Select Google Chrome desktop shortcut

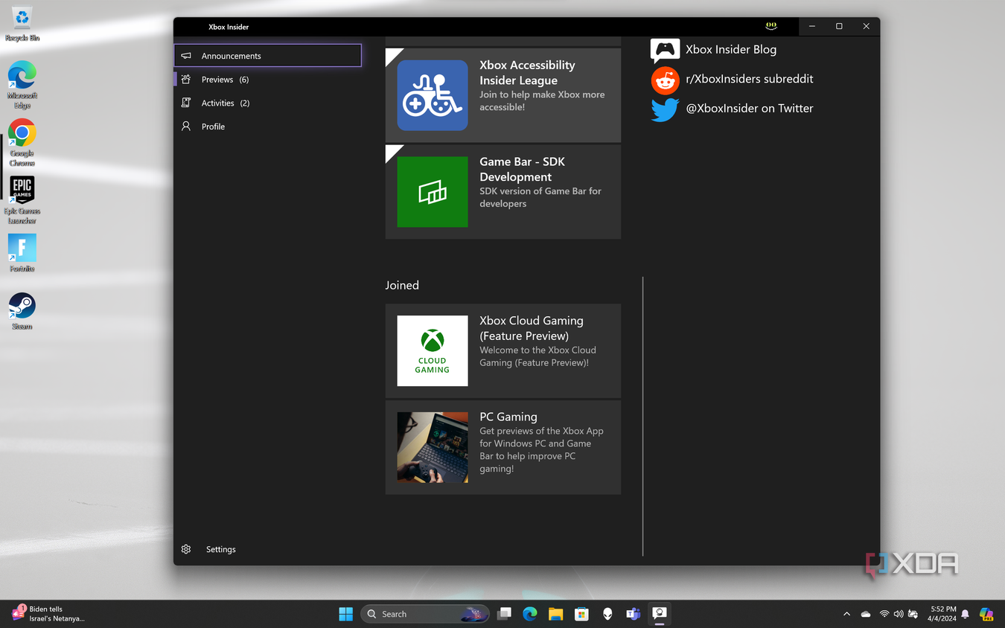tap(22, 143)
